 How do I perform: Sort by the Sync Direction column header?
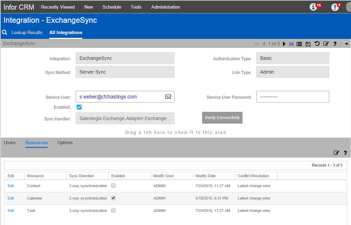(x=81, y=176)
